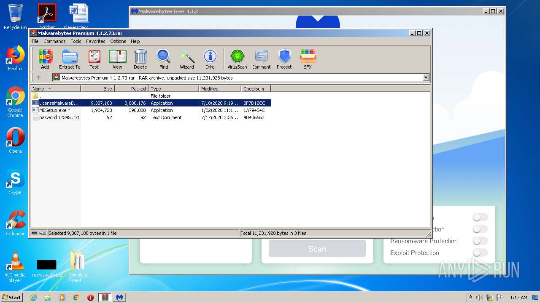The image size is (540, 303).
Task: Select the MBSetup.exe file
Action: (151, 110)
